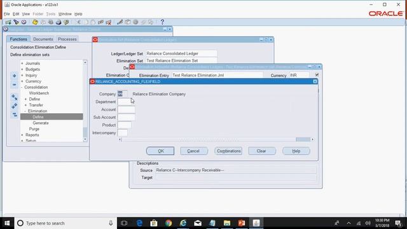Switch to the Documents tab
Screen dimensions: 407x229
coord(43,39)
